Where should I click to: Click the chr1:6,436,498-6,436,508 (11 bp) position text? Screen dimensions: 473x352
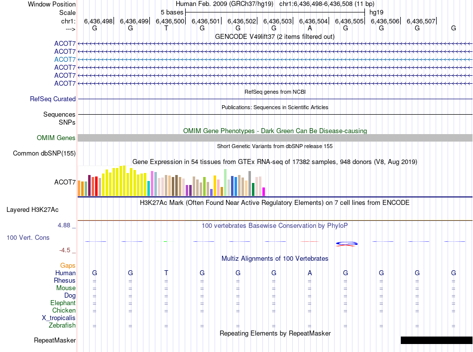pos(327,4)
